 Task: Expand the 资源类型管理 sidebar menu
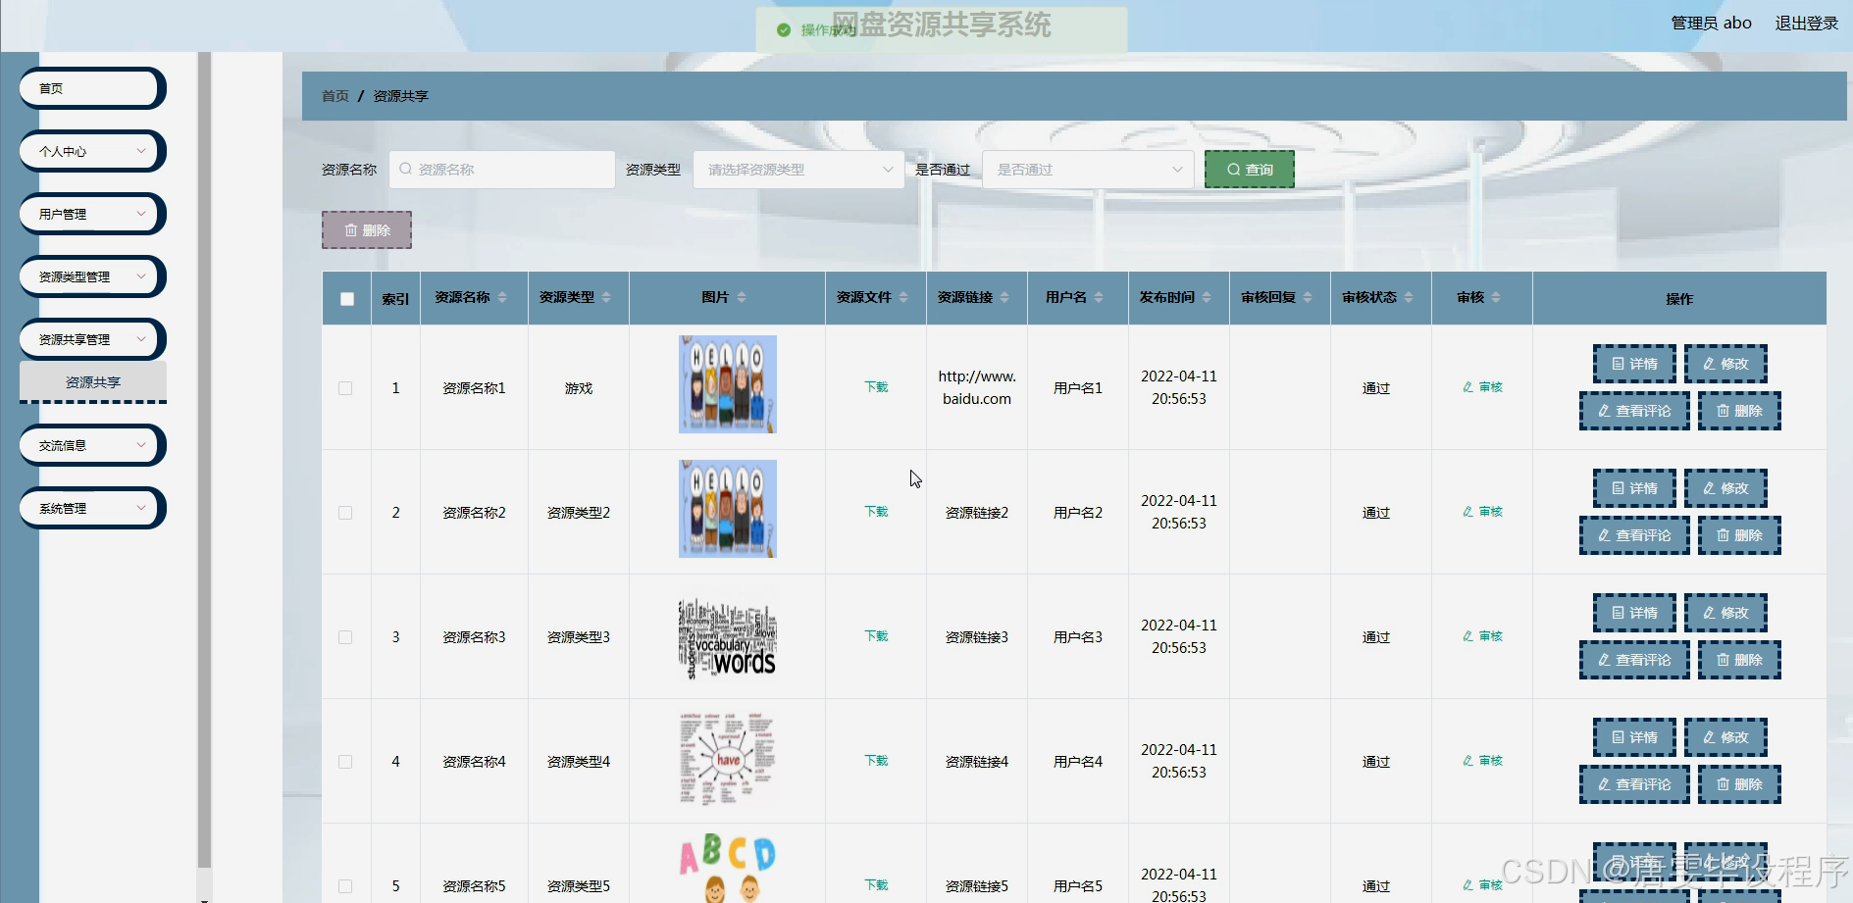click(x=92, y=276)
